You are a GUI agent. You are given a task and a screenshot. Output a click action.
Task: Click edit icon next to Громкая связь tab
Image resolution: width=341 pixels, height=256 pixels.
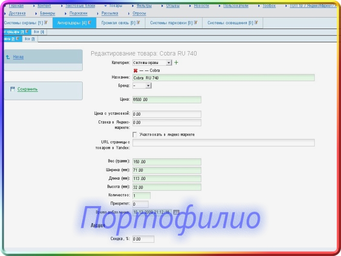coord(138,23)
